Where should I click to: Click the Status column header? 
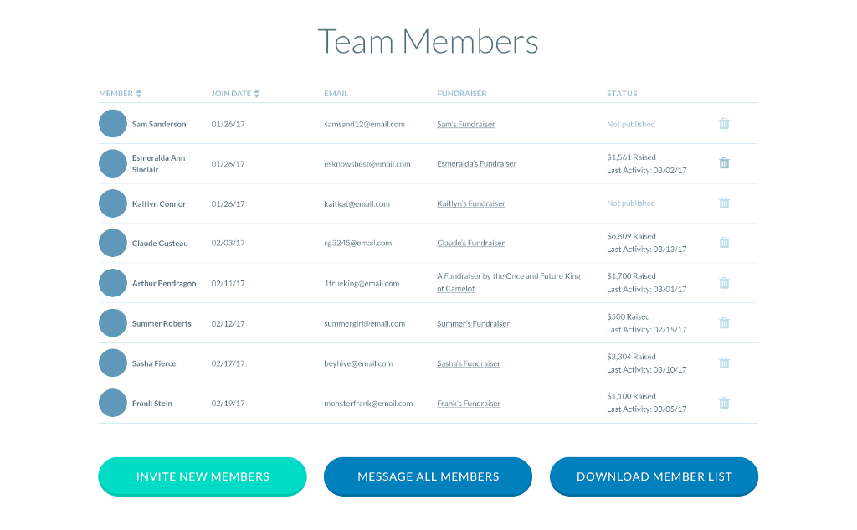(x=622, y=94)
